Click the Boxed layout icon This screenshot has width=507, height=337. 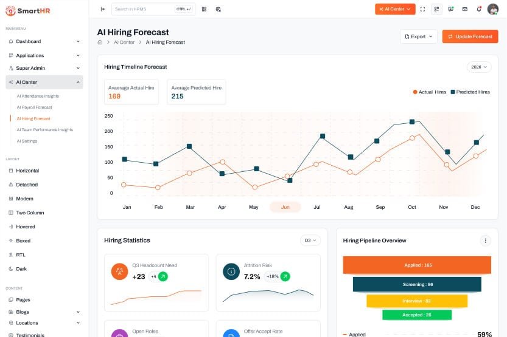click(x=11, y=240)
